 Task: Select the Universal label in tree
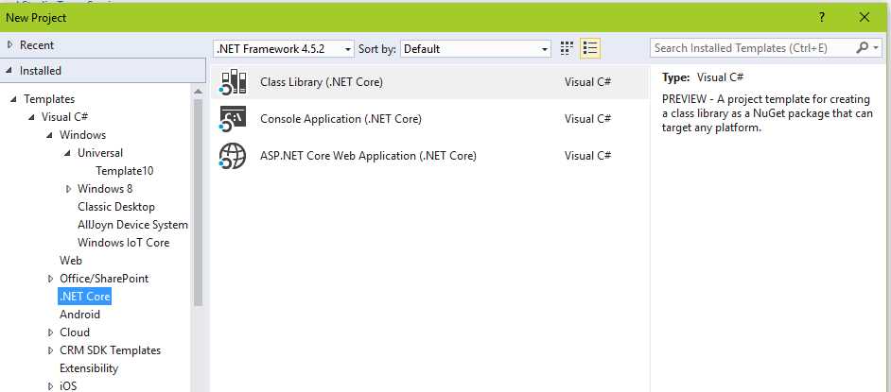(100, 153)
